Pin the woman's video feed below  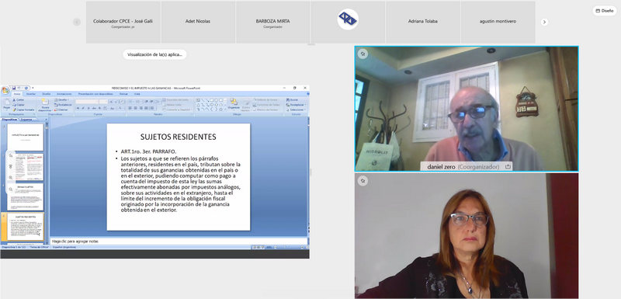point(363,181)
